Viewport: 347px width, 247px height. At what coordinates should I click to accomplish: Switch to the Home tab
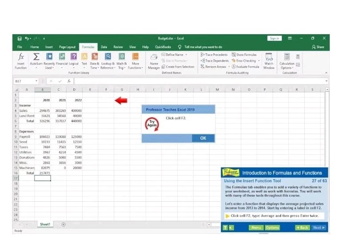coord(35,47)
